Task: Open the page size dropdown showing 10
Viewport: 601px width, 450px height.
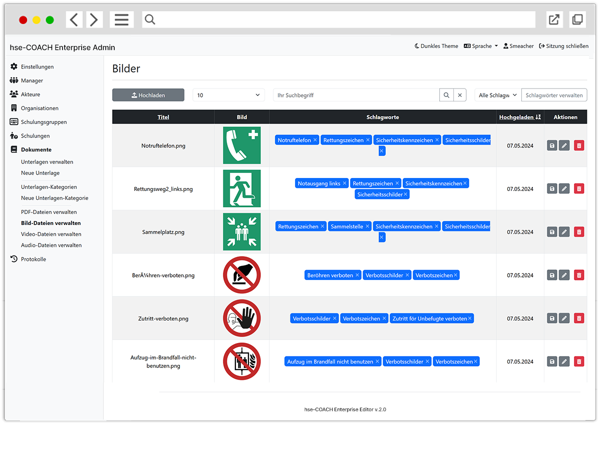Action: point(228,95)
